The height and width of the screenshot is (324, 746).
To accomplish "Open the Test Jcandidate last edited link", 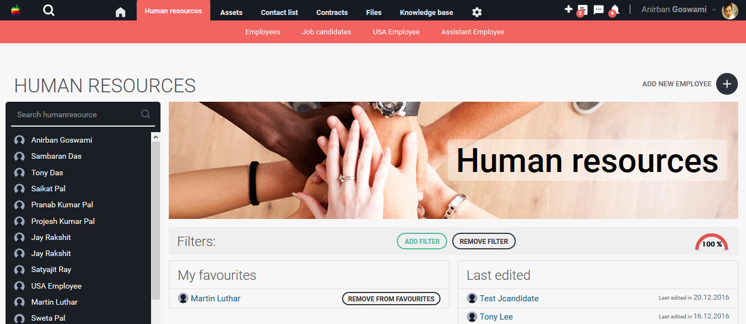I will [509, 299].
